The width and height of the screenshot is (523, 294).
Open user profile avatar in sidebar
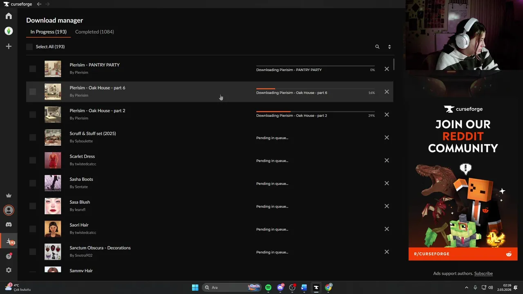(9, 210)
